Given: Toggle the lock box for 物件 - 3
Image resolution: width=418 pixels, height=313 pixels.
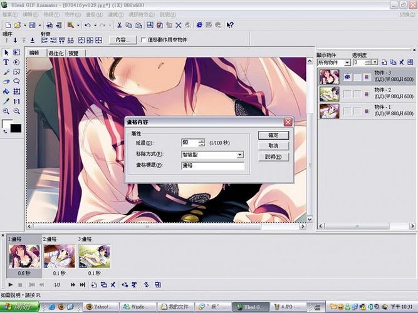Looking at the screenshot, I should pyautogui.click(x=357, y=77).
